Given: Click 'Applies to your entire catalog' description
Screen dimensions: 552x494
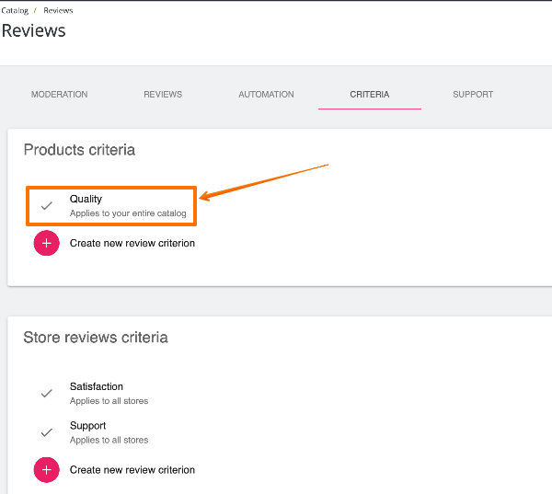Looking at the screenshot, I should pos(128,213).
